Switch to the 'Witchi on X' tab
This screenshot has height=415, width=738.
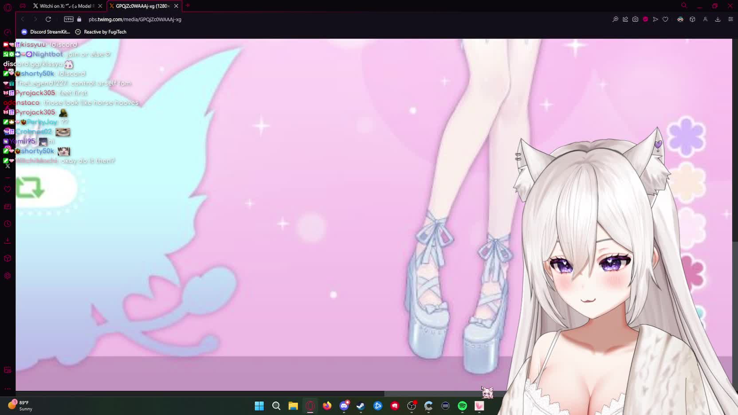(65, 6)
